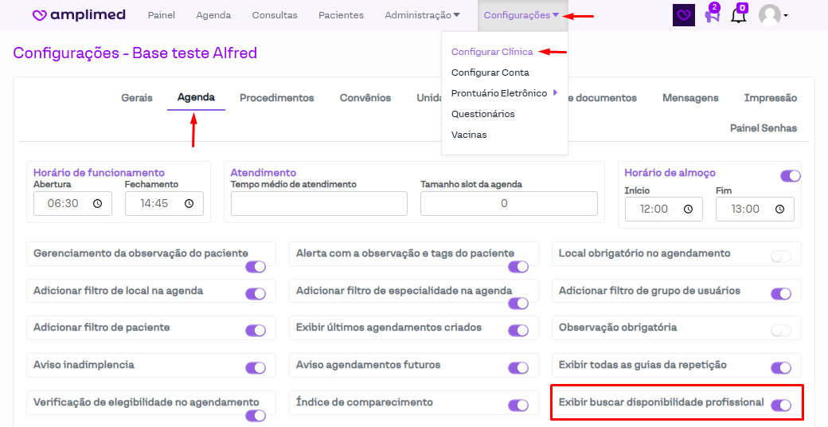Click the Tamanho slot da agenda field
The width and height of the screenshot is (828, 427).
tap(509, 204)
